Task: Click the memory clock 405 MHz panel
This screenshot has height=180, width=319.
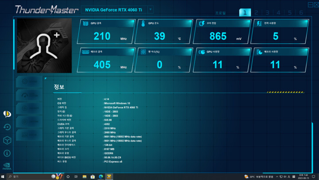Action: [x=105, y=60]
